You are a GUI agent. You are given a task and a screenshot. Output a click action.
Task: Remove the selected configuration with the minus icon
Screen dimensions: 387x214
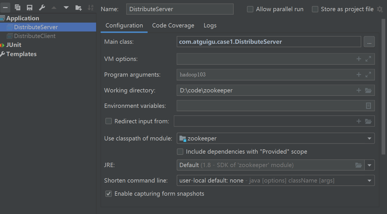(5, 7)
